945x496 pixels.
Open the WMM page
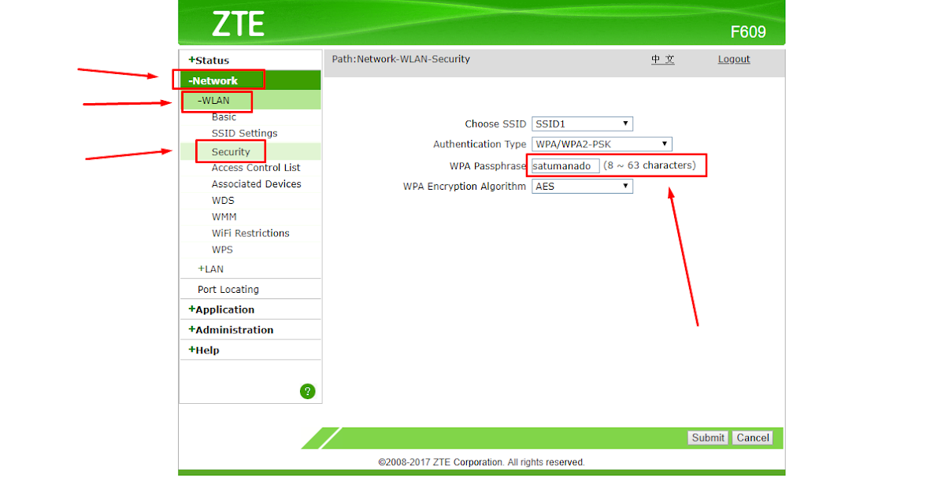point(224,217)
